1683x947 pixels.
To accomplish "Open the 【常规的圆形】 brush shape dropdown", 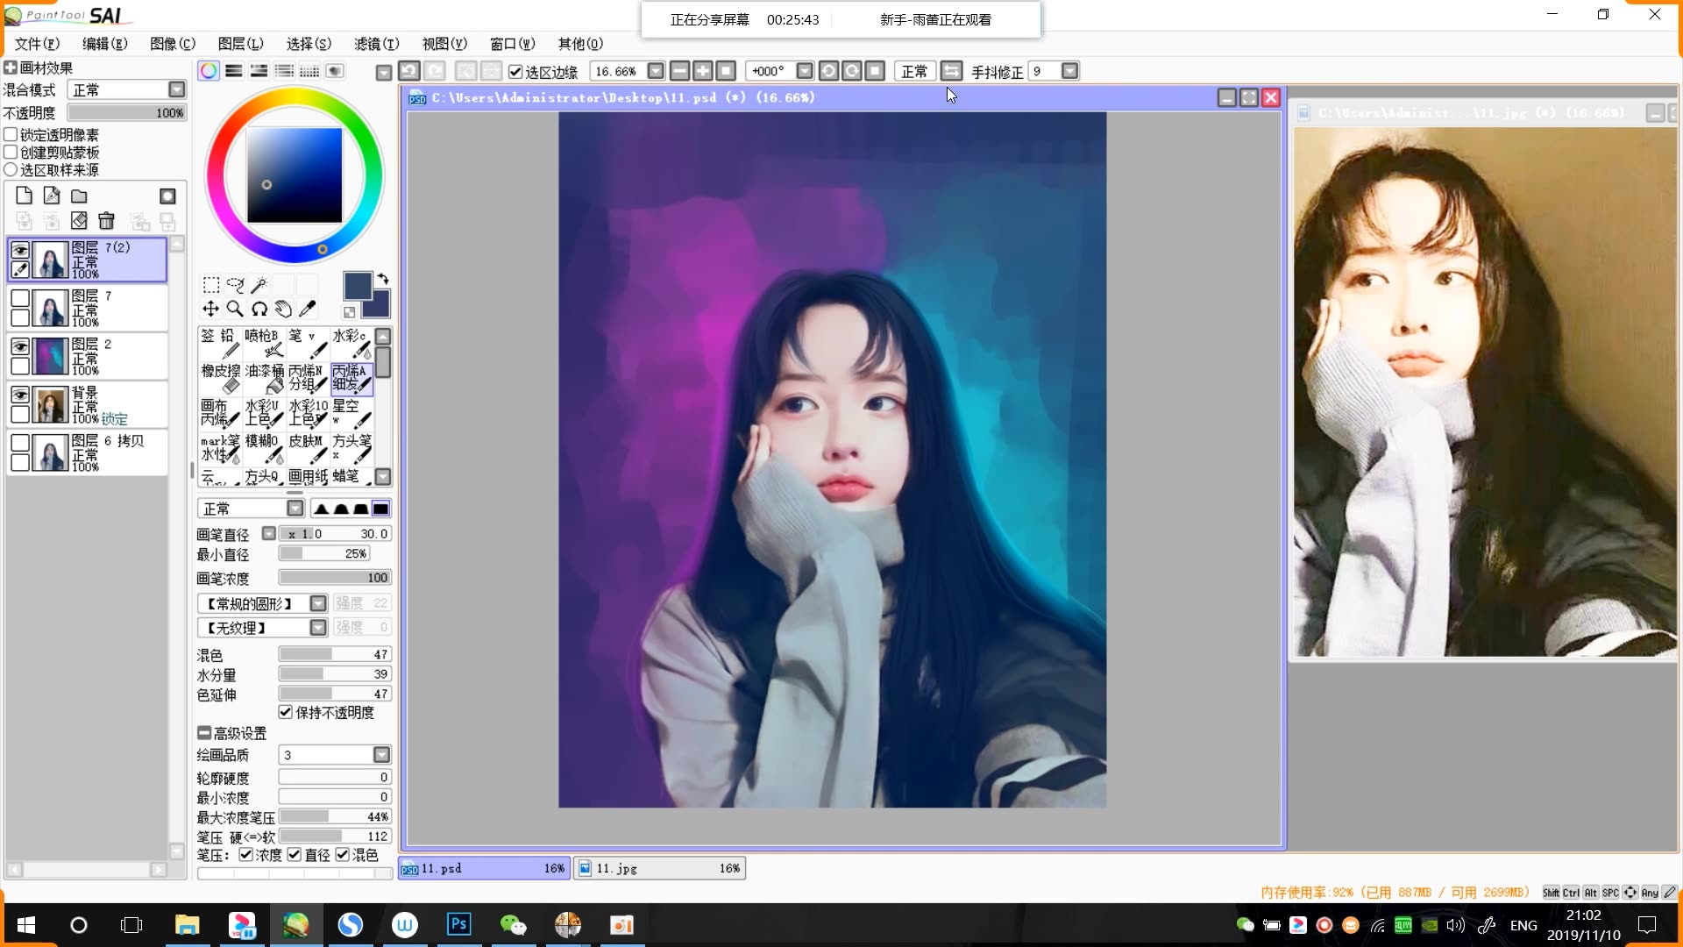I will pos(318,603).
